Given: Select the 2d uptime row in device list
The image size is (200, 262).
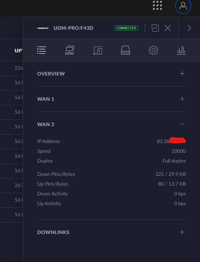Looking at the screenshot, I should click(12, 186).
